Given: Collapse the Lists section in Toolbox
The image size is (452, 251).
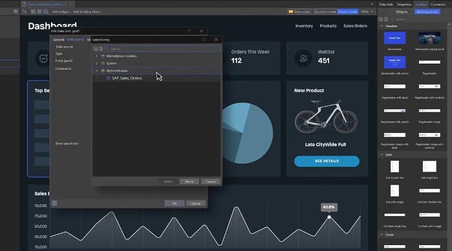Looking at the screenshot, I should point(382,155).
